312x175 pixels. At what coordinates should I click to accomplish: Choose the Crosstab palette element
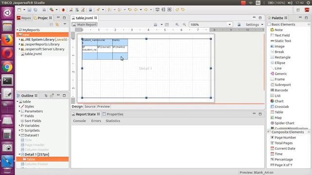point(279,106)
